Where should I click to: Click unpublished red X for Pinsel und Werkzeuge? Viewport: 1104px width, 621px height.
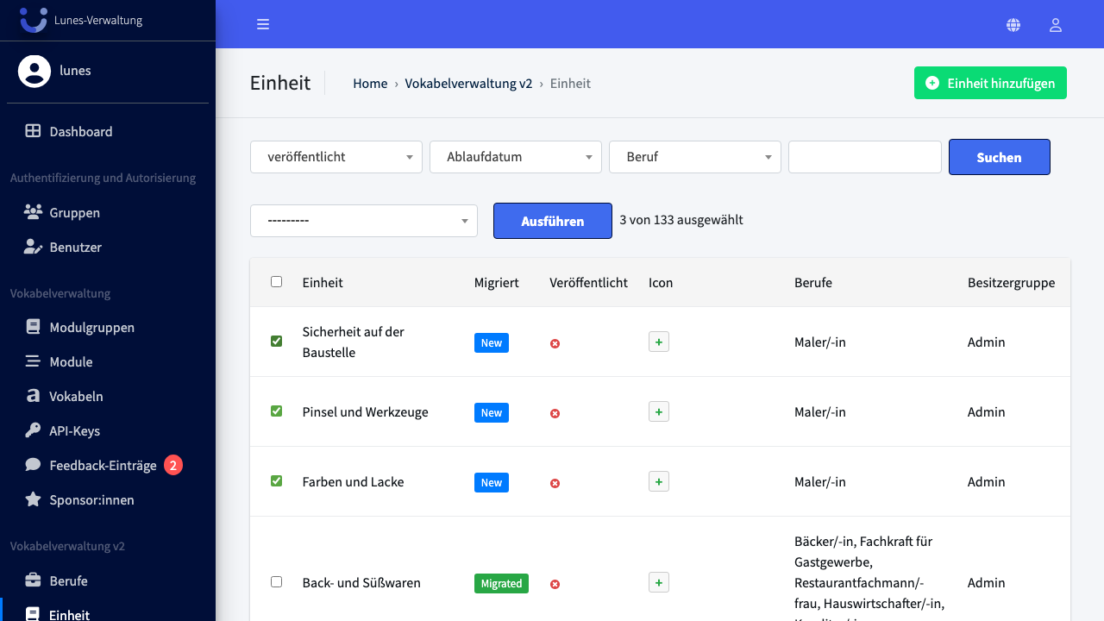point(555,413)
